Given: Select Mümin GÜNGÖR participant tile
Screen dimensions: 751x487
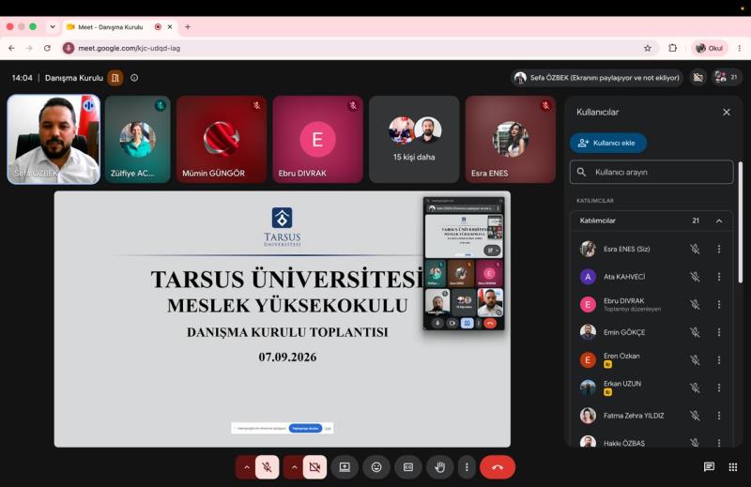Looking at the screenshot, I should tap(222, 140).
